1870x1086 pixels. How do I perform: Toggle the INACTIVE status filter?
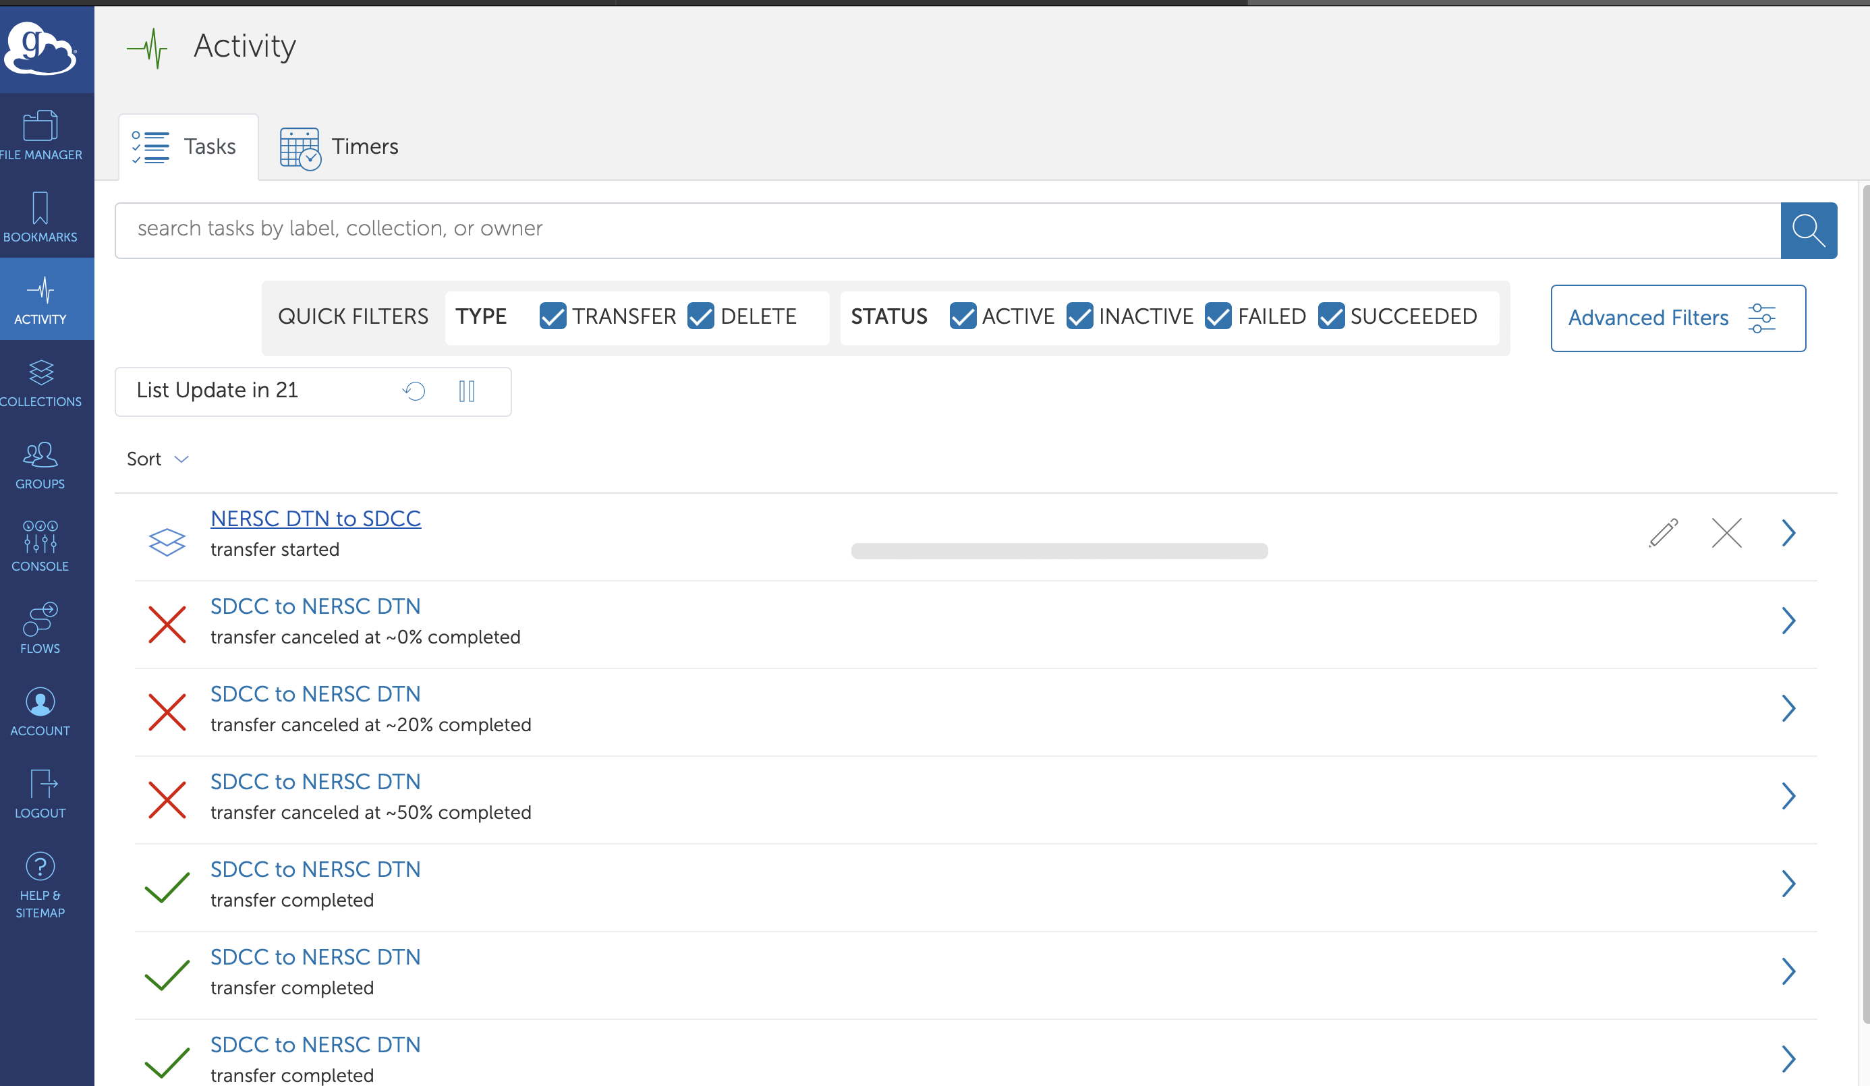point(1079,316)
